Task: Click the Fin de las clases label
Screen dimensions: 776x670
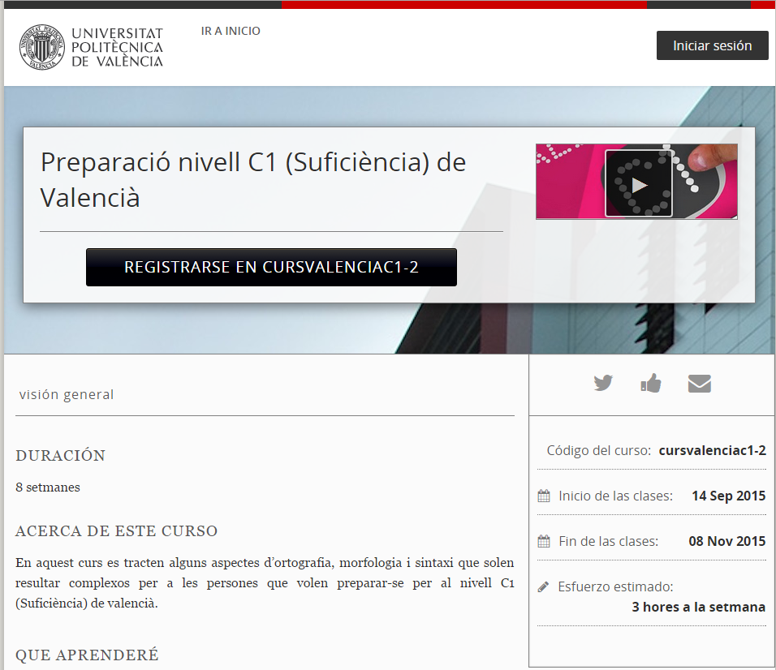Action: [608, 541]
